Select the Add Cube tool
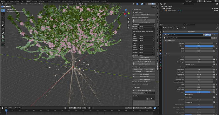The image size is (219, 115). pos(3,41)
